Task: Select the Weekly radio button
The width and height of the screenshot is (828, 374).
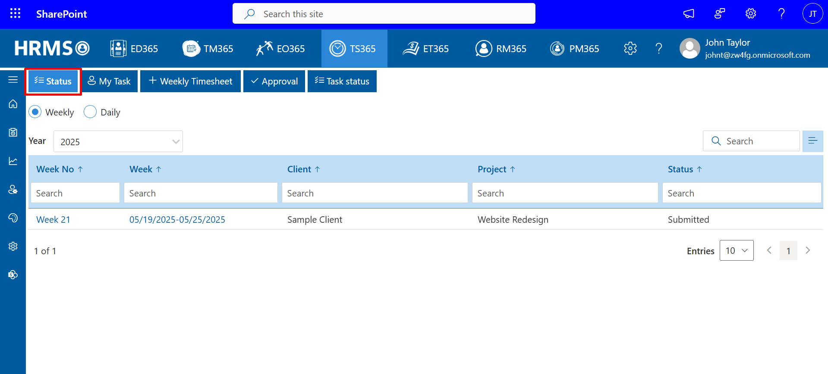Action: pyautogui.click(x=35, y=112)
